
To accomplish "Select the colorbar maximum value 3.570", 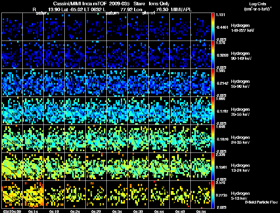I will [x=220, y=183].
